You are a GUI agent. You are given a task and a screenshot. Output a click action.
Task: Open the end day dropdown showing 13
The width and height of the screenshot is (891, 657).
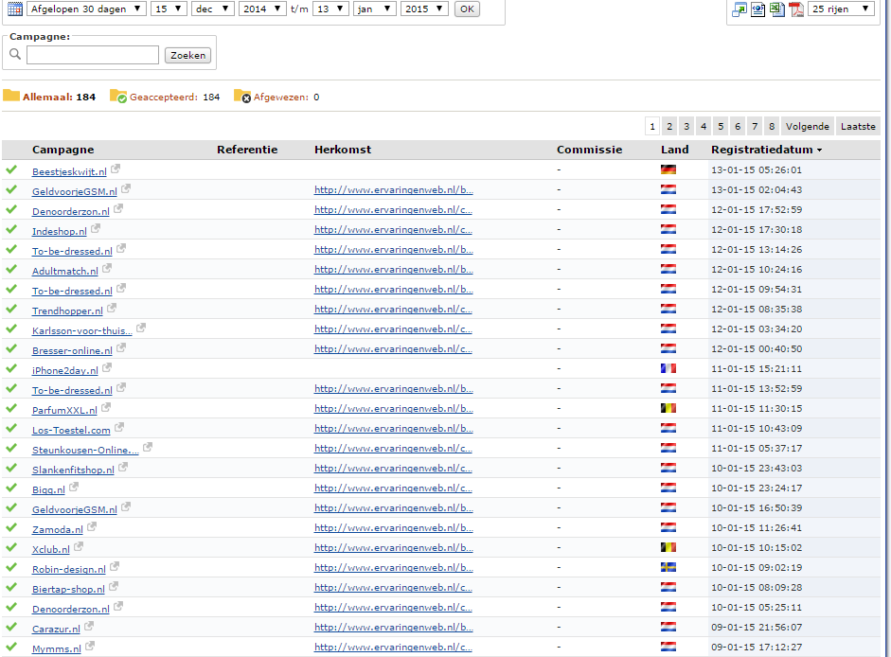click(330, 9)
